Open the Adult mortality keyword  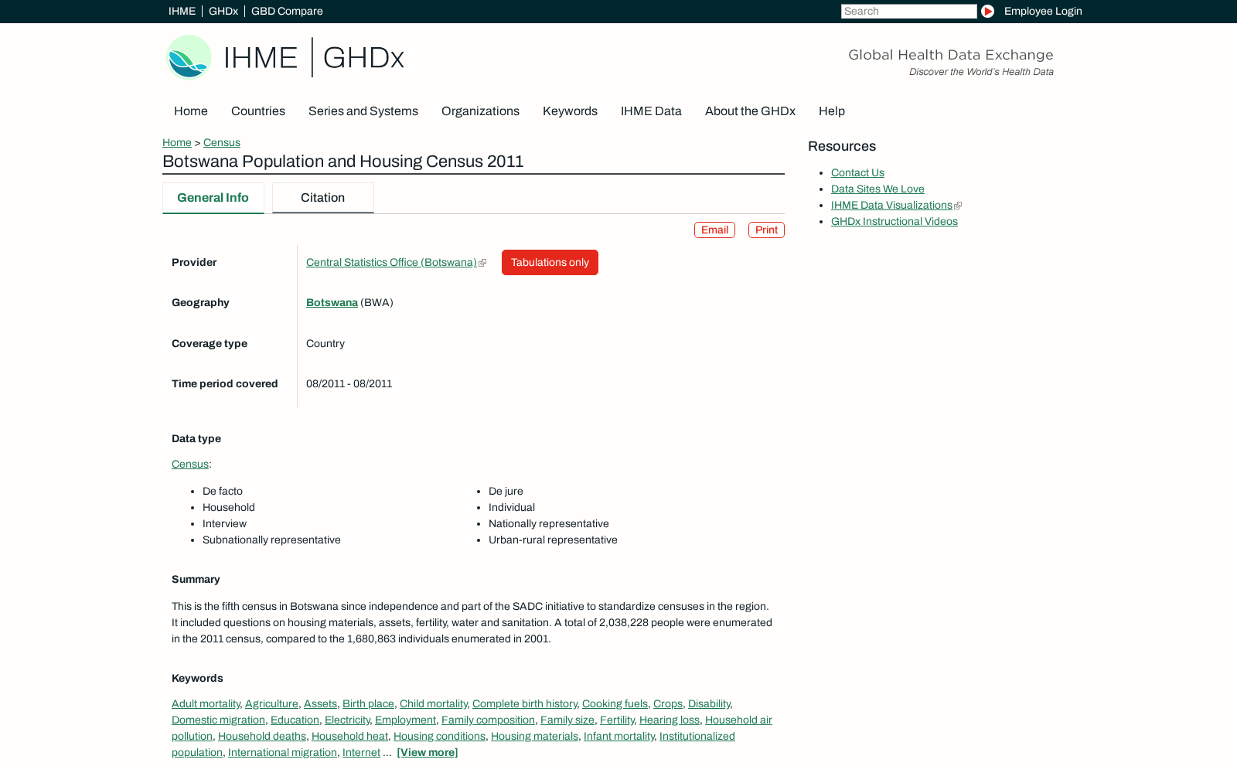click(206, 704)
